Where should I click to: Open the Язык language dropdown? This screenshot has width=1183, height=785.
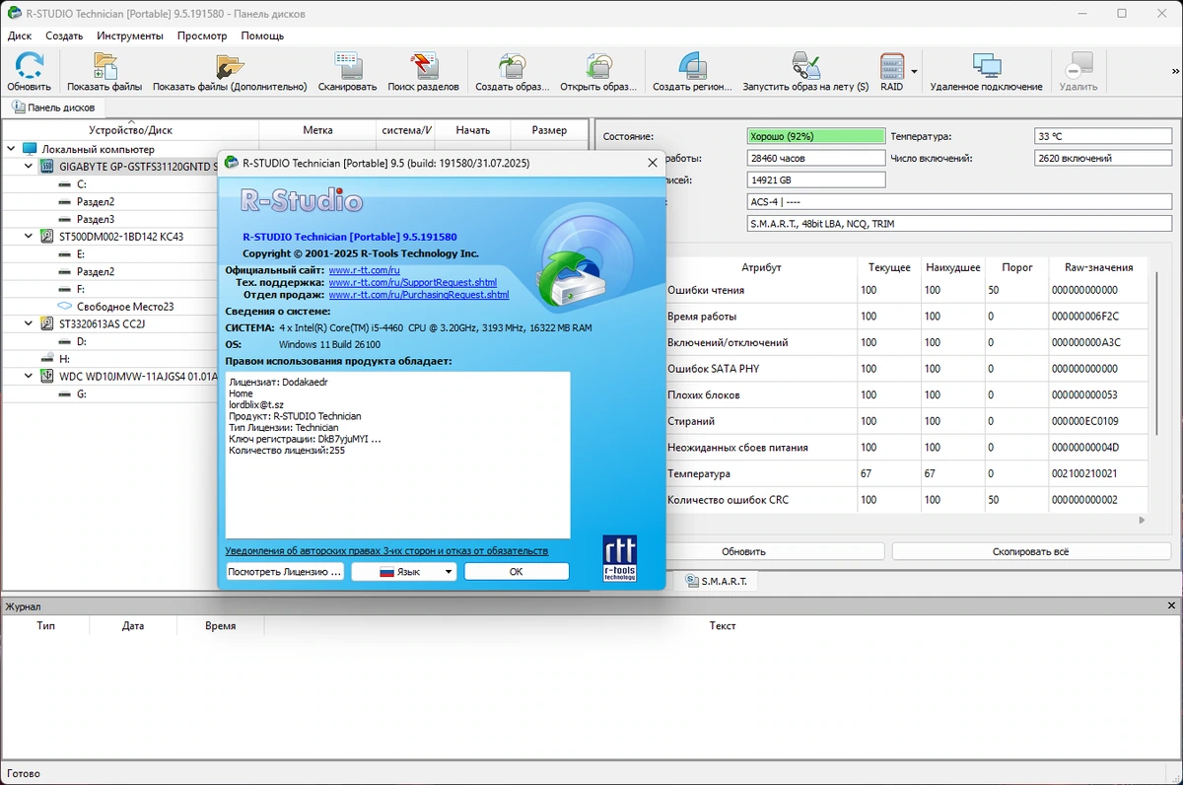coord(403,571)
